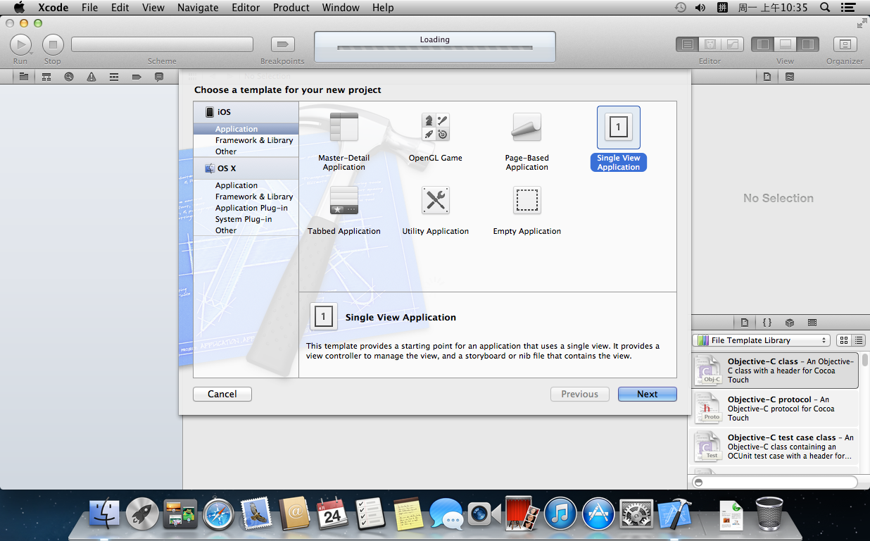Choose the Tabbed Application template
Image resolution: width=870 pixels, height=541 pixels.
point(343,200)
